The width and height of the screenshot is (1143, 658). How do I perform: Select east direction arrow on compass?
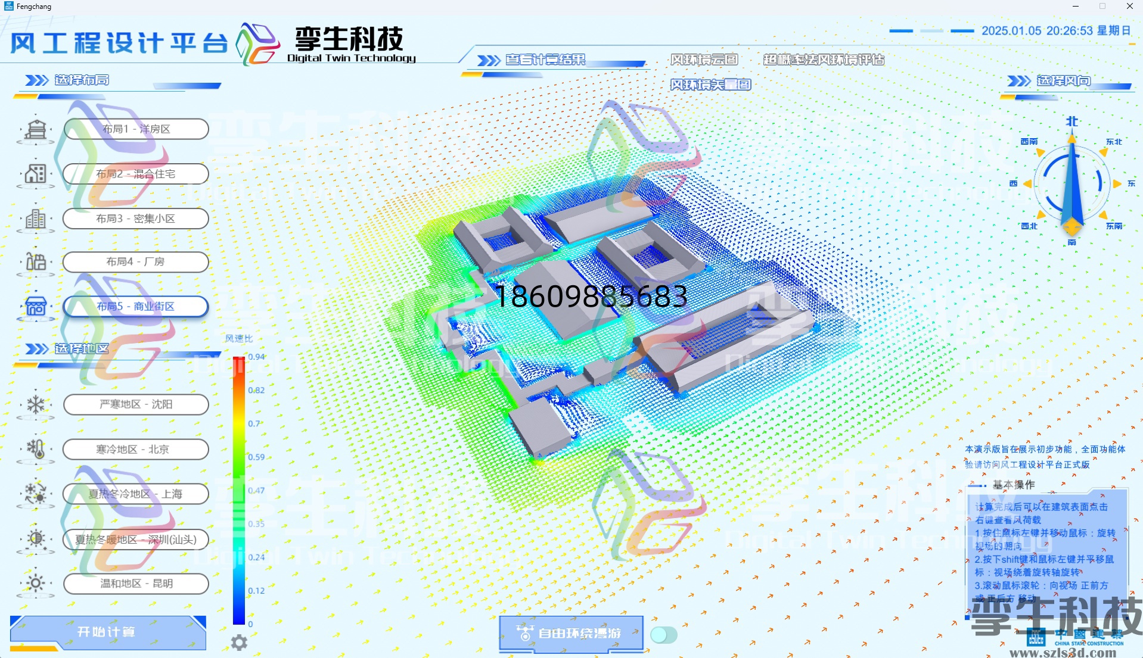(x=1117, y=184)
